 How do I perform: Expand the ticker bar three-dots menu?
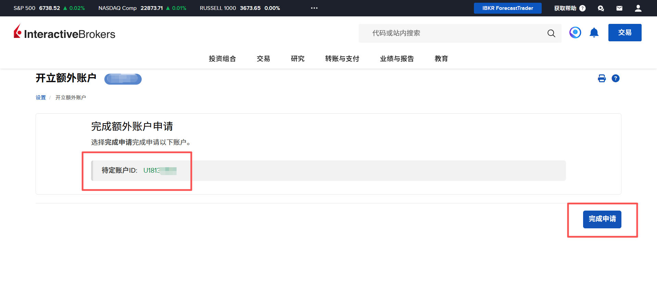(314, 8)
